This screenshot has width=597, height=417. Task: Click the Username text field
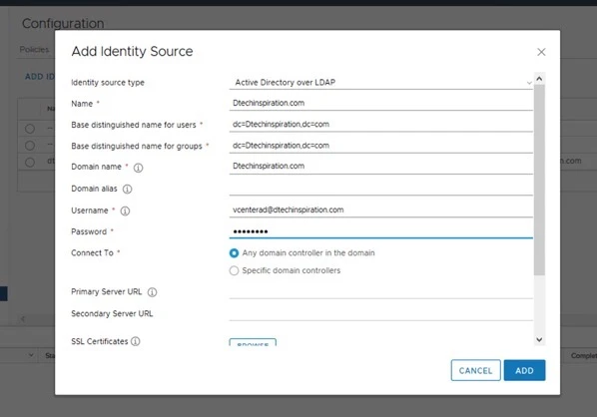click(380, 209)
